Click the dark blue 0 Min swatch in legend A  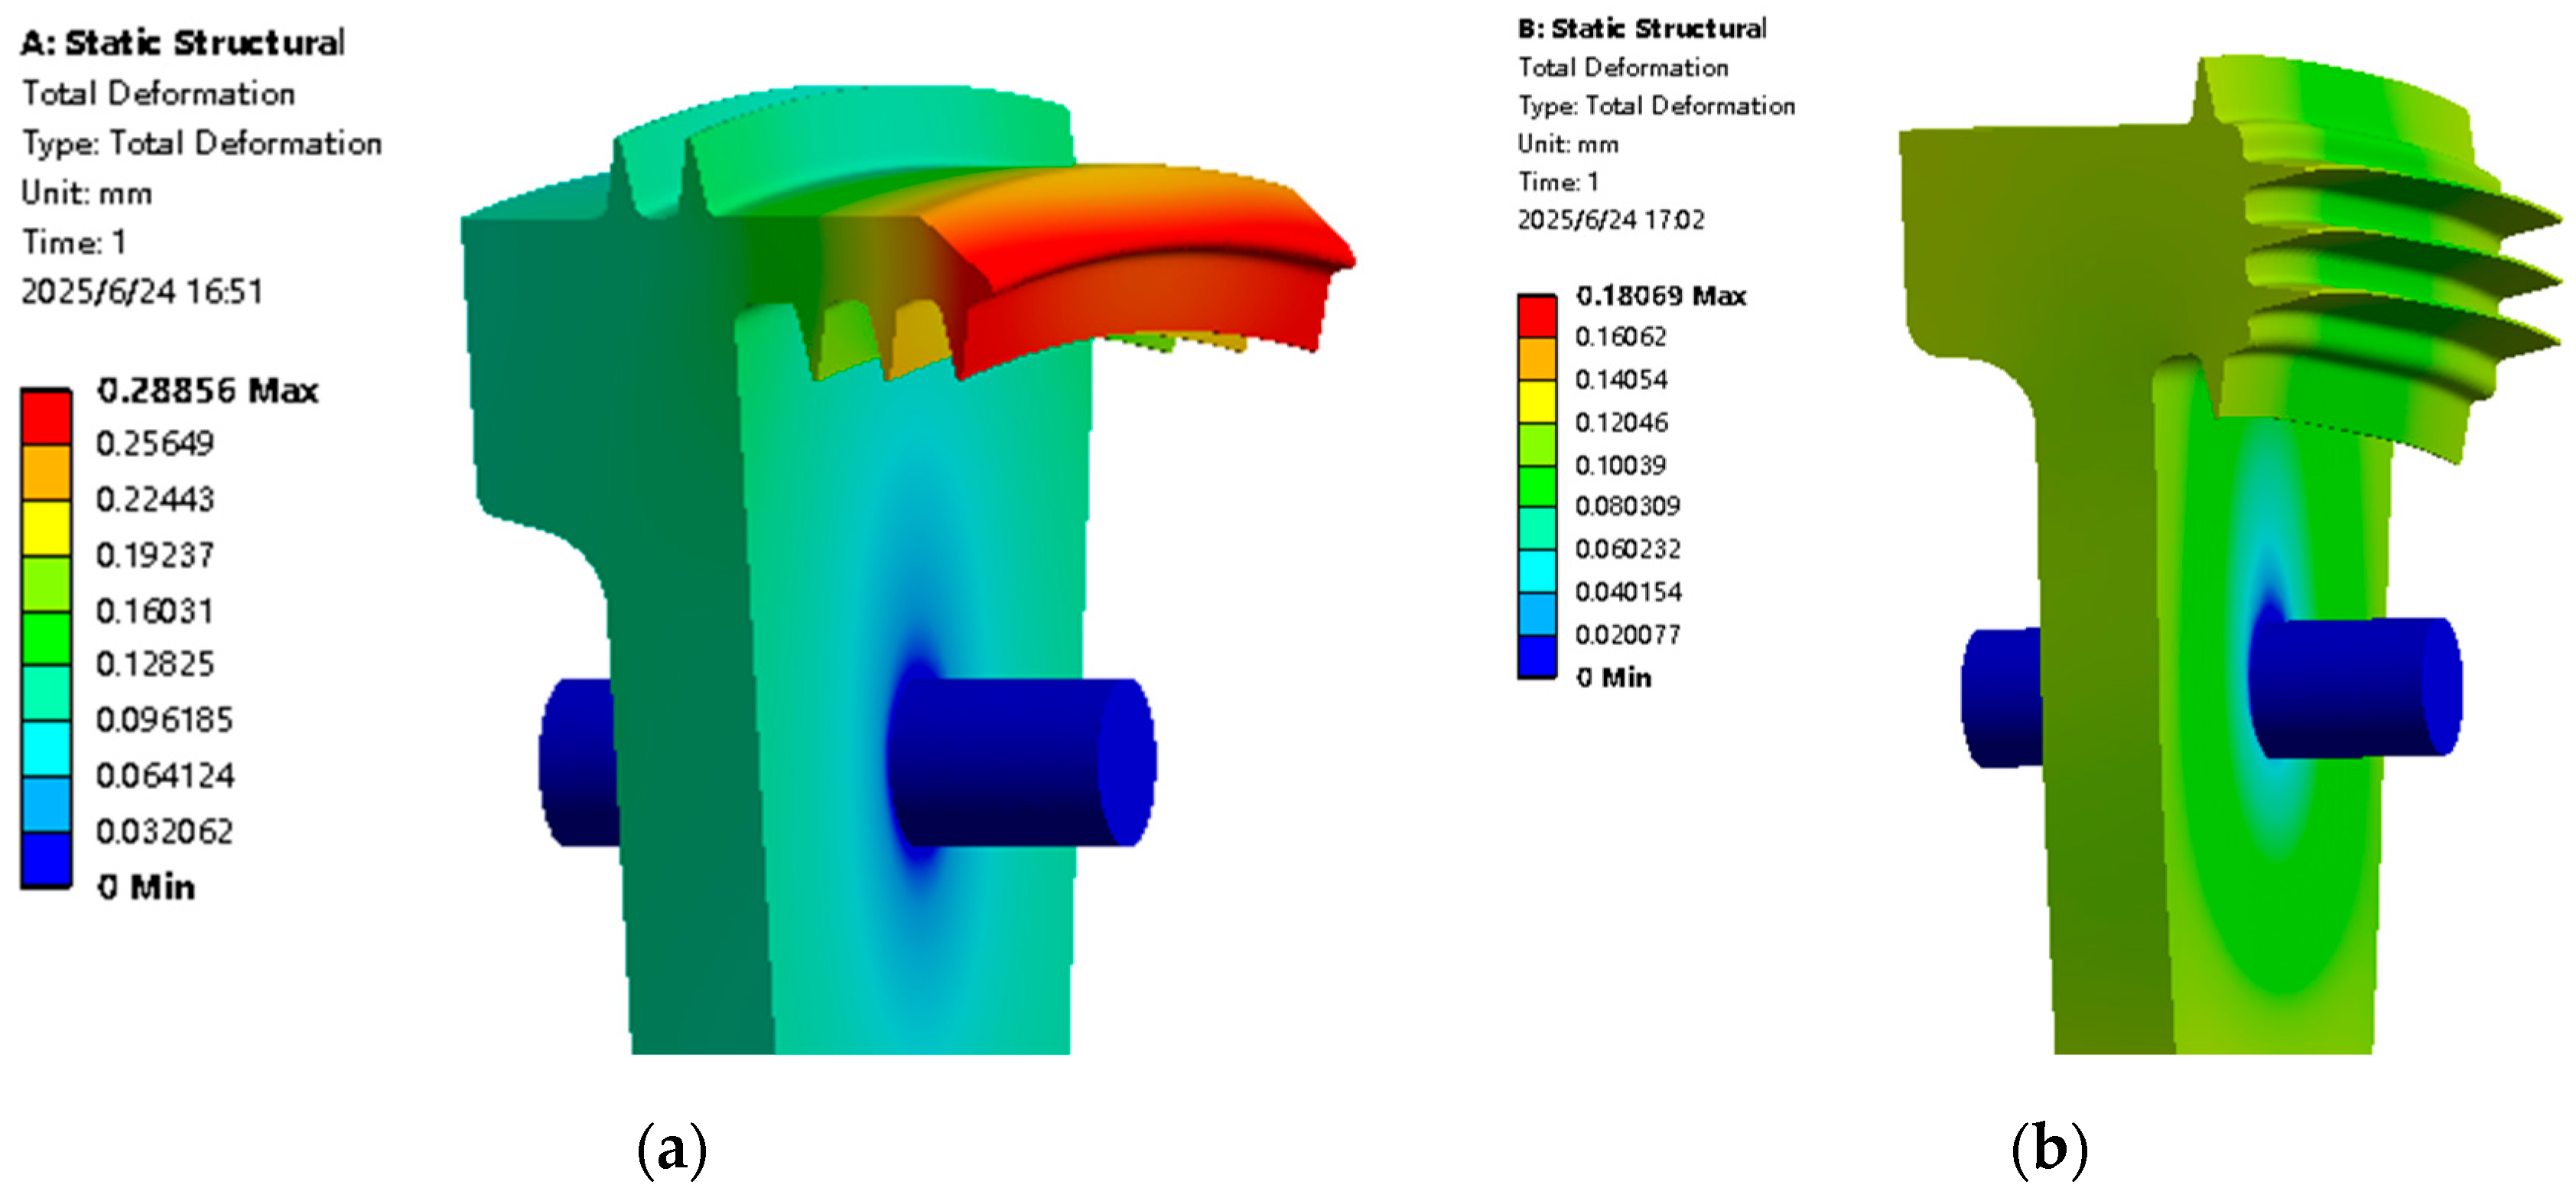46,859
